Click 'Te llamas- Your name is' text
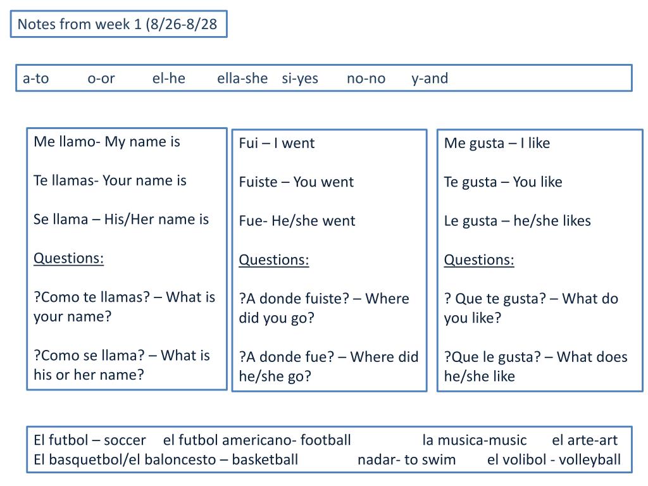 click(x=110, y=180)
